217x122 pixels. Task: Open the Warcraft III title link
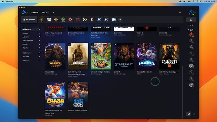pyautogui.click(x=50, y=72)
